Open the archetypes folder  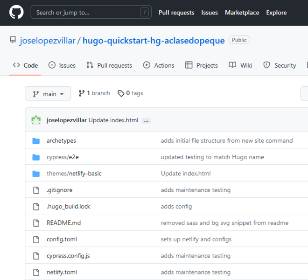[x=61, y=140]
